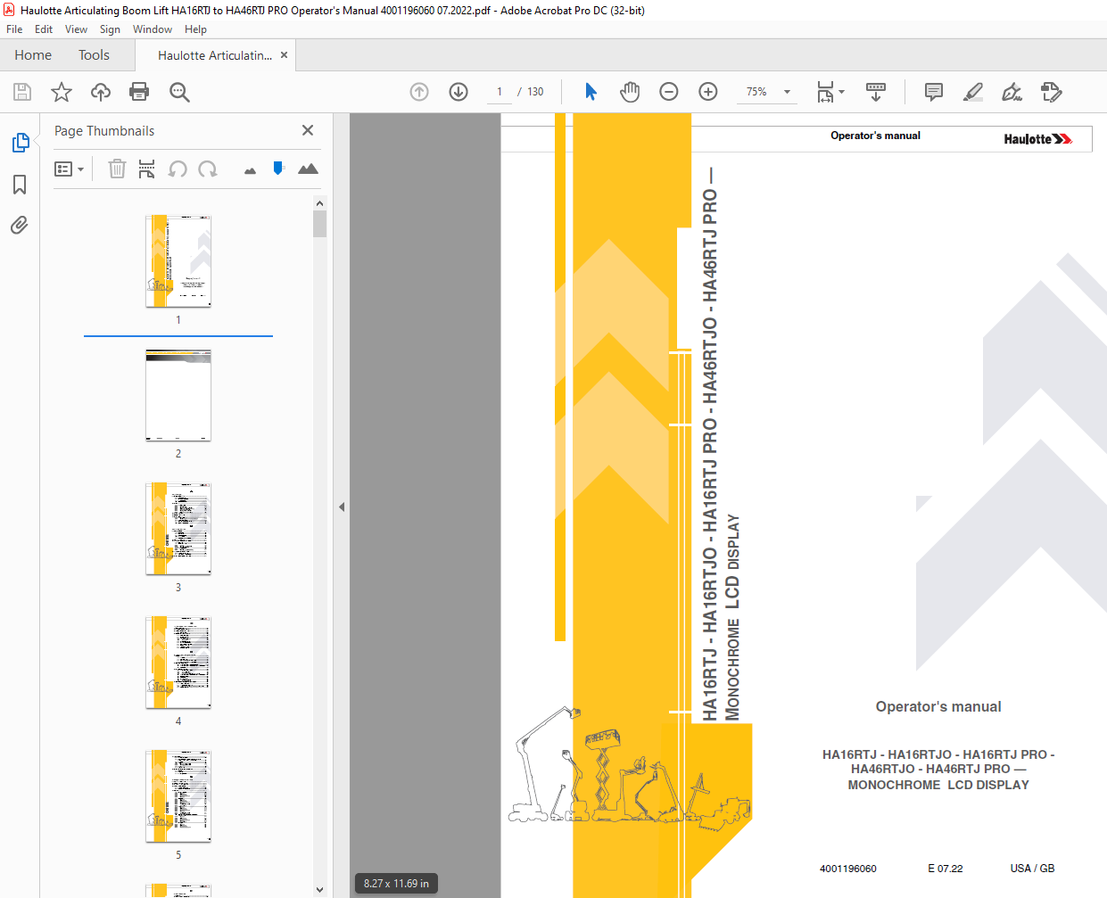The height and width of the screenshot is (898, 1107).
Task: Select the arrow Selection tool
Action: 591,92
